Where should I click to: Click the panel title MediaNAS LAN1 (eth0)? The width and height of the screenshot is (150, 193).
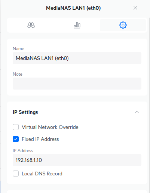73,8
